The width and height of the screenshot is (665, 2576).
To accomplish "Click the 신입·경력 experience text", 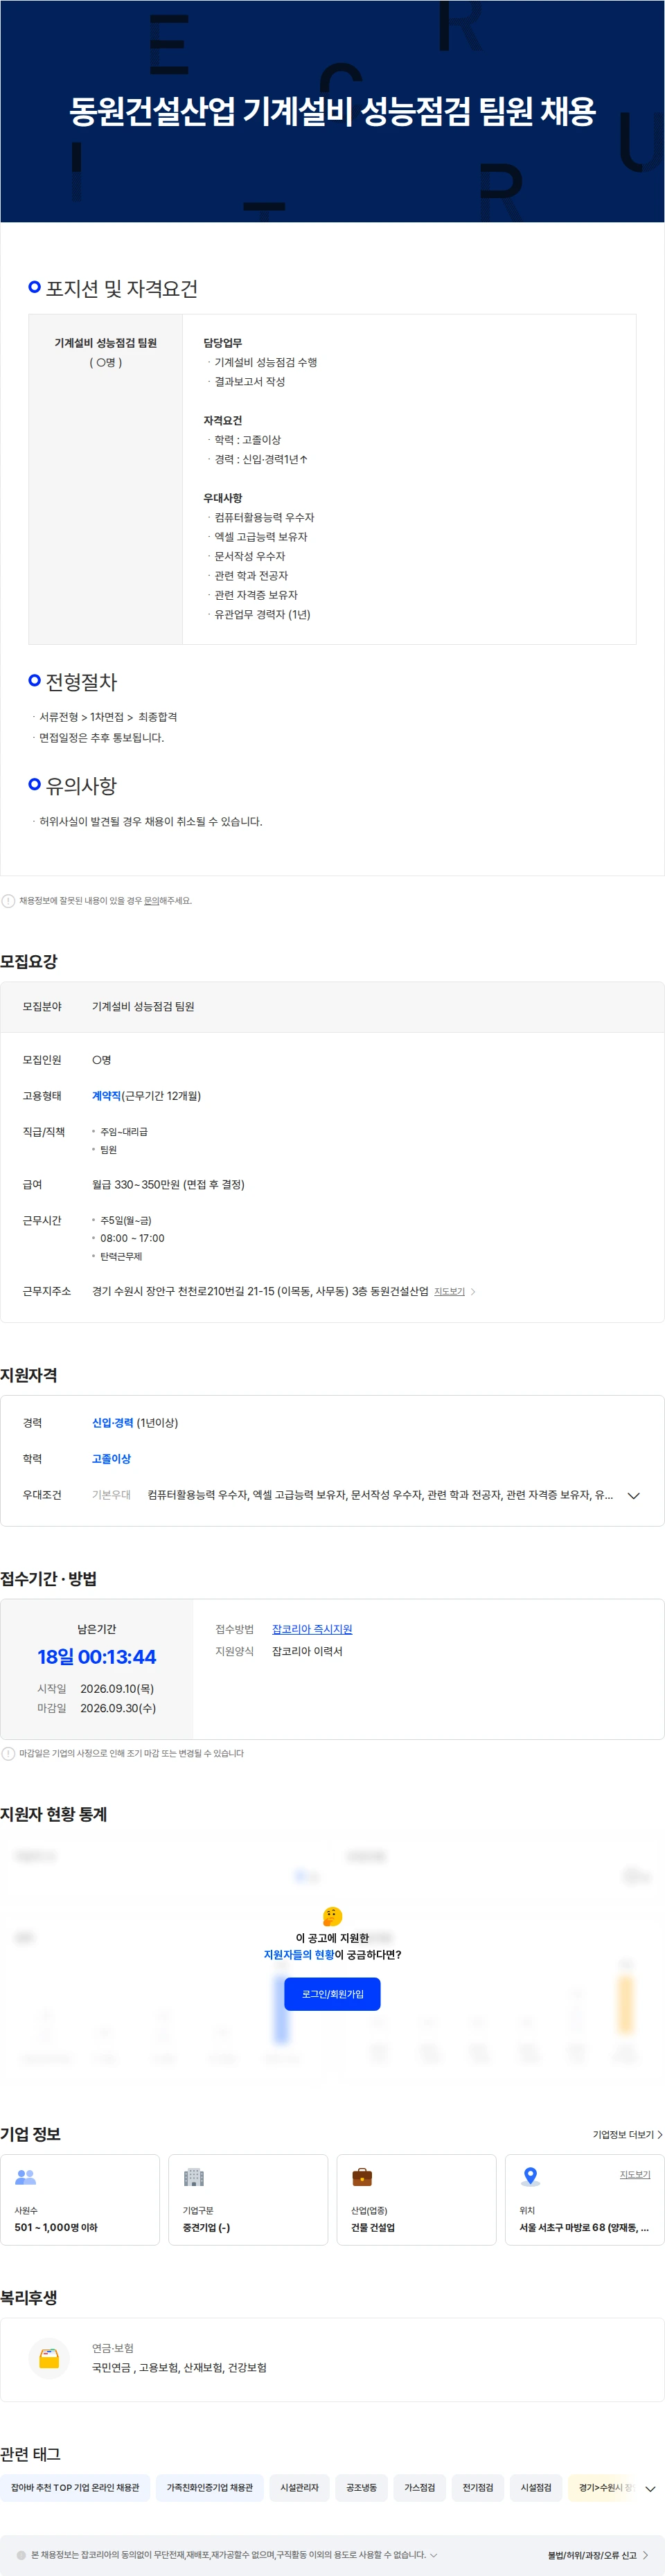I will (x=113, y=1423).
